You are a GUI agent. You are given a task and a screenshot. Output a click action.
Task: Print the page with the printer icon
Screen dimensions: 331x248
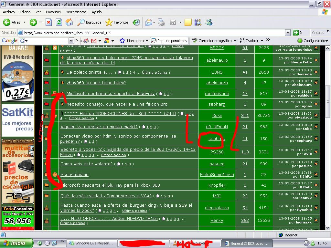point(162,22)
